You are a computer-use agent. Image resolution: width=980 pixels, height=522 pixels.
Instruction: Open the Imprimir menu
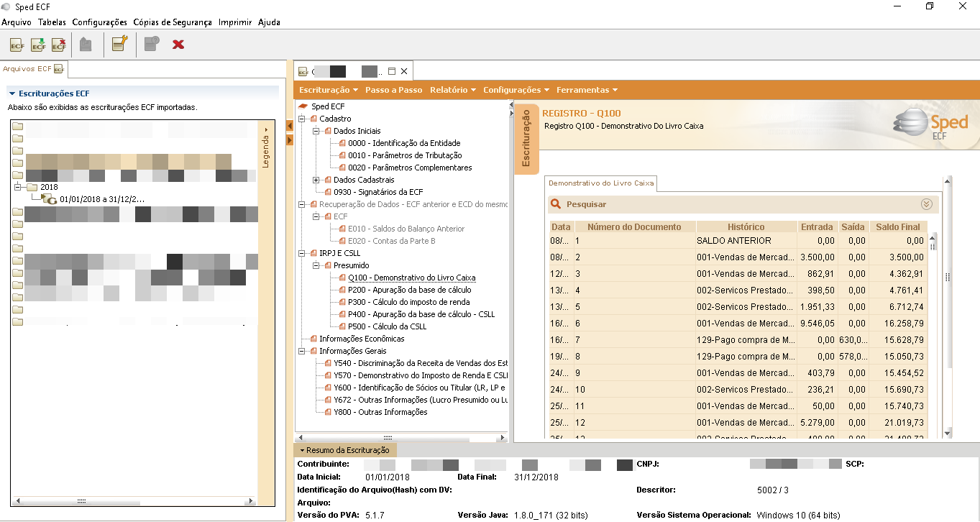click(x=235, y=22)
